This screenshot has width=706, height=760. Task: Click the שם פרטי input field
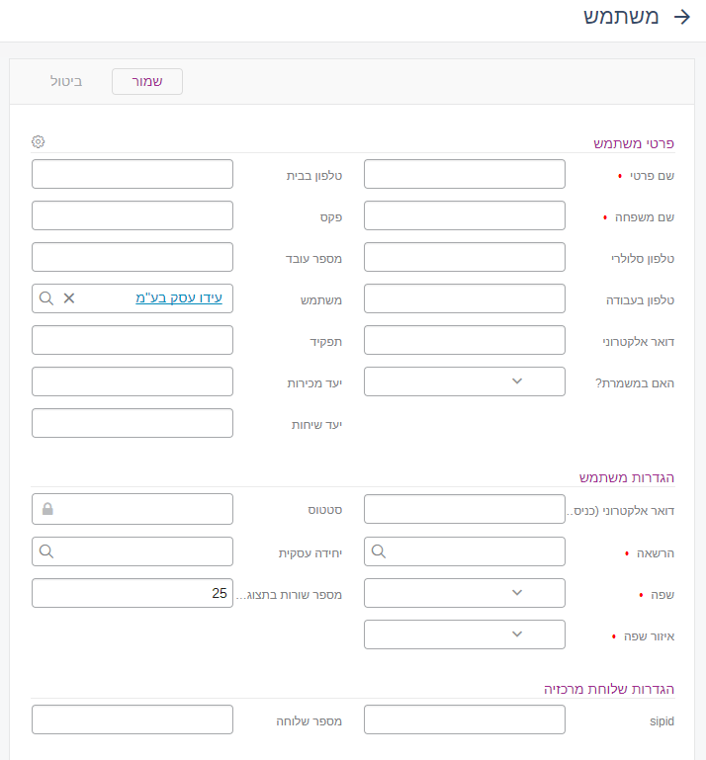pyautogui.click(x=465, y=174)
